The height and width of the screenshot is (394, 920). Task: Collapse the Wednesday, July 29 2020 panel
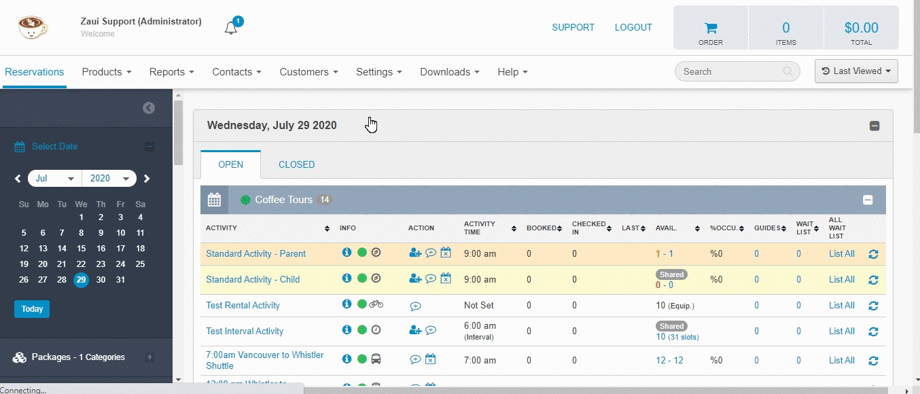(x=874, y=126)
